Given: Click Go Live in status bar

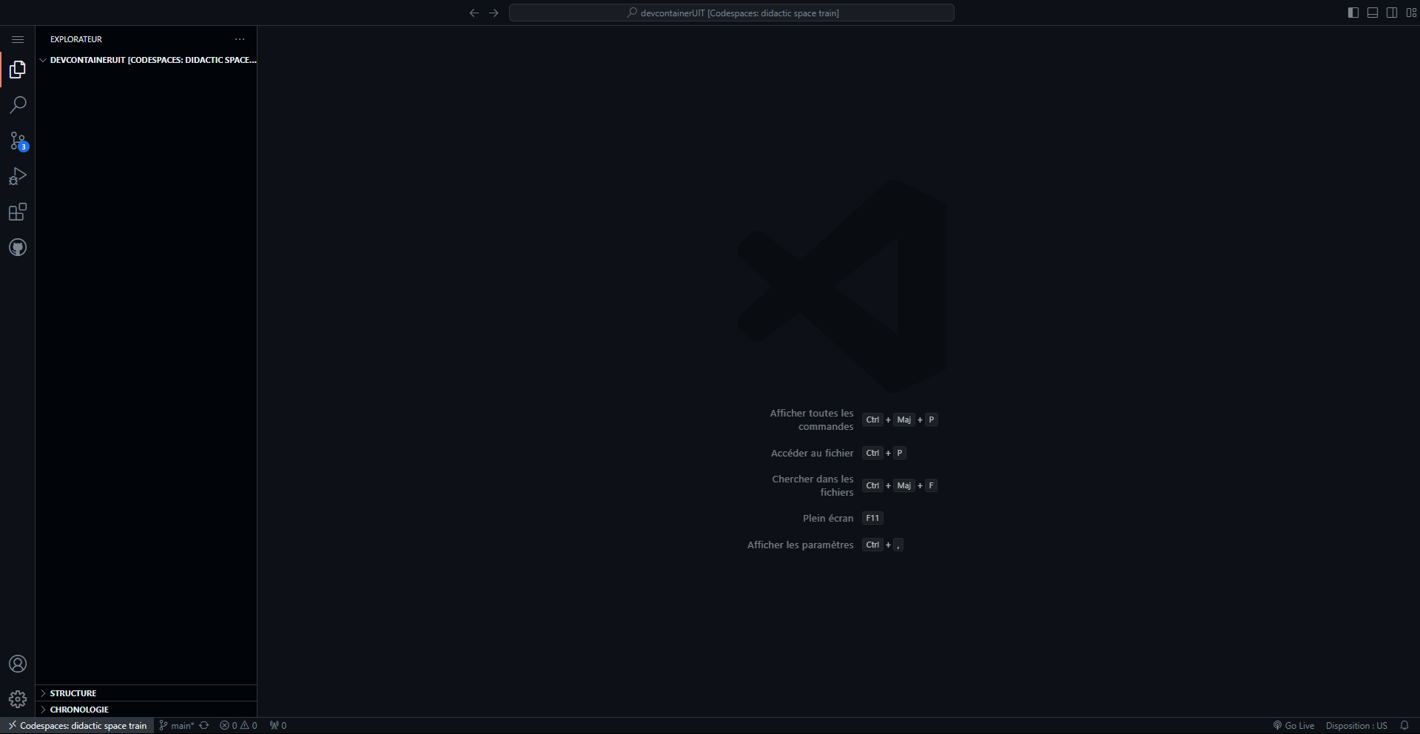Looking at the screenshot, I should 1293,726.
